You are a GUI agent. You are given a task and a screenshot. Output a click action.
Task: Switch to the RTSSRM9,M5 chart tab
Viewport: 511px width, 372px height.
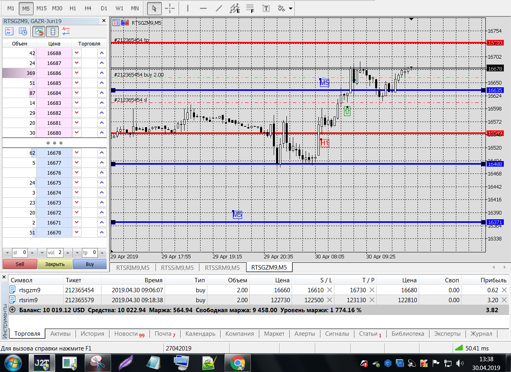pos(222,268)
